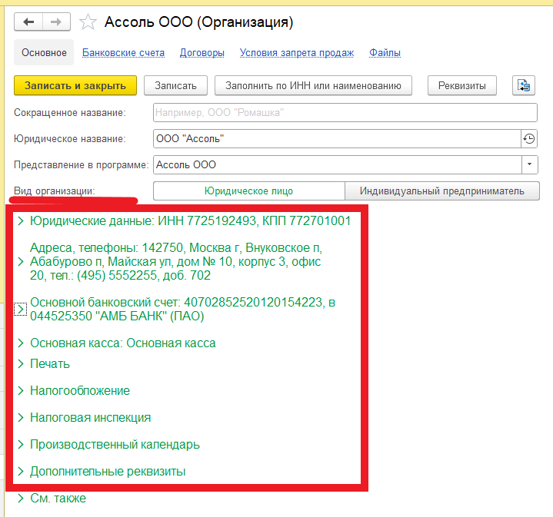Expand the Основной банковский счет chevron

(x=21, y=310)
